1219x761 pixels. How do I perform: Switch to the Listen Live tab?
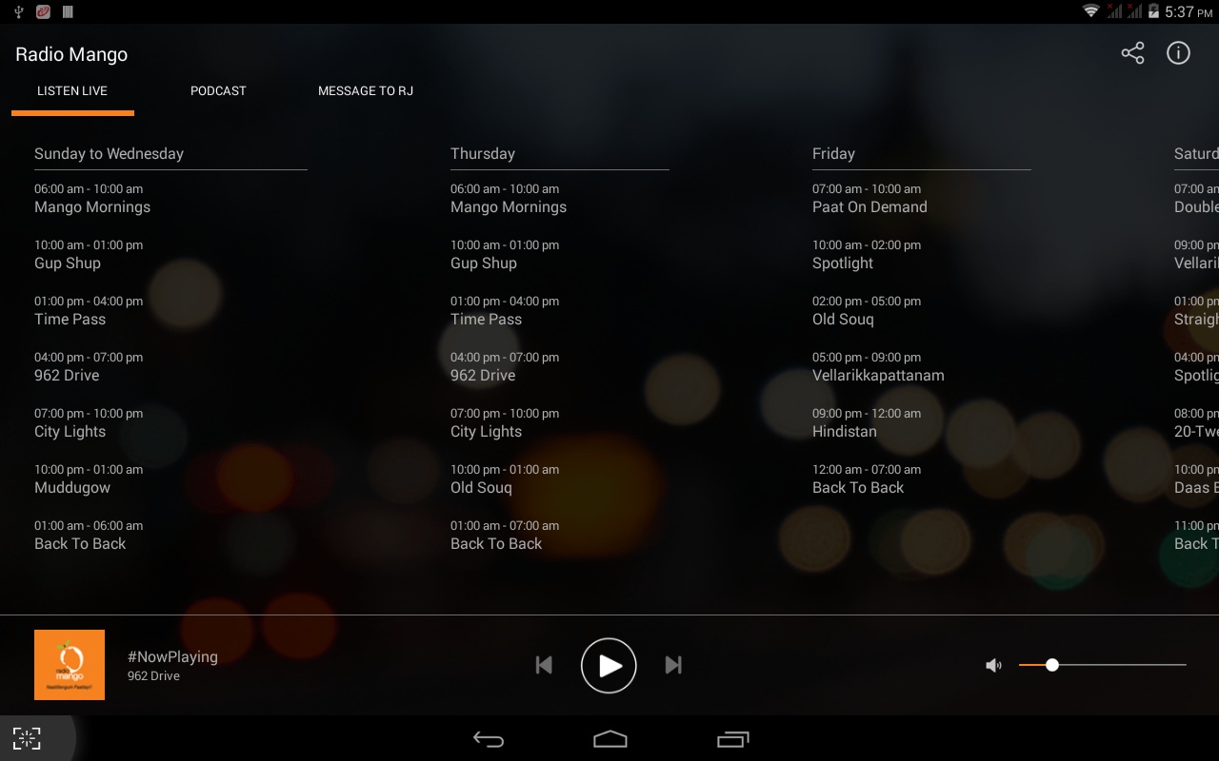coord(72,91)
